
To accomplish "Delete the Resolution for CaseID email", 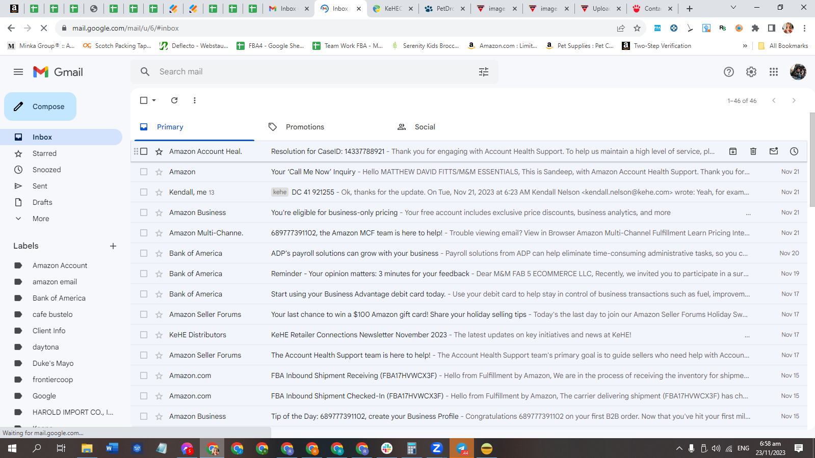I will [753, 151].
